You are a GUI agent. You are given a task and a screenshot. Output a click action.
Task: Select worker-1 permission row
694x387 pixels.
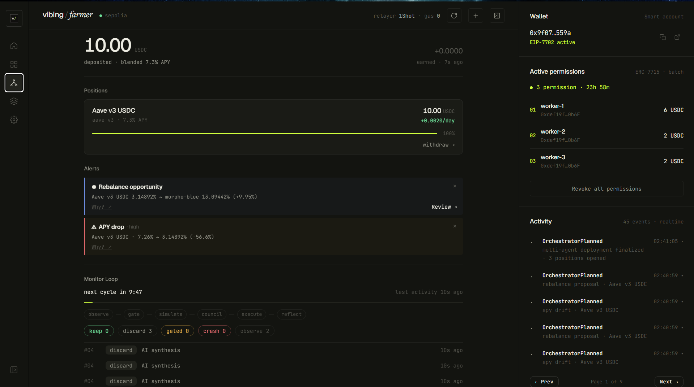606,110
